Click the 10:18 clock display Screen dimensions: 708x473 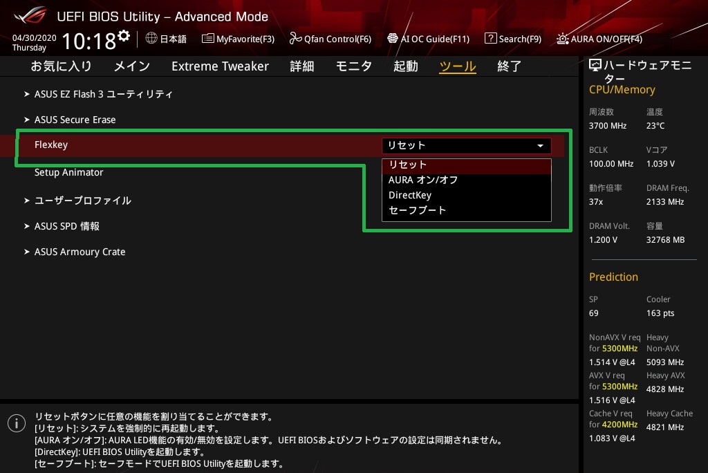click(x=89, y=41)
